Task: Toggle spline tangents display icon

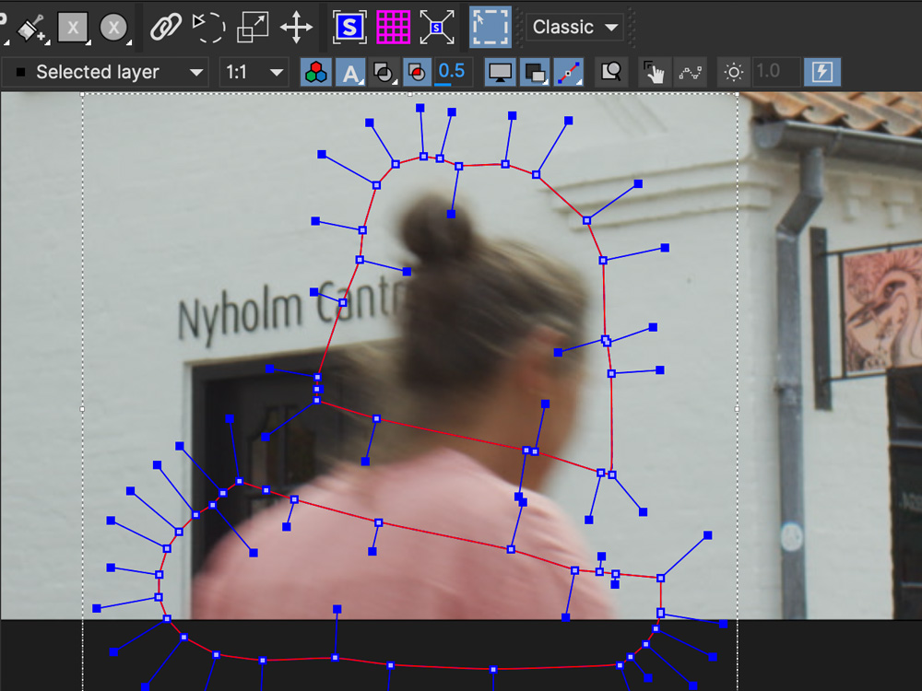Action: 569,72
